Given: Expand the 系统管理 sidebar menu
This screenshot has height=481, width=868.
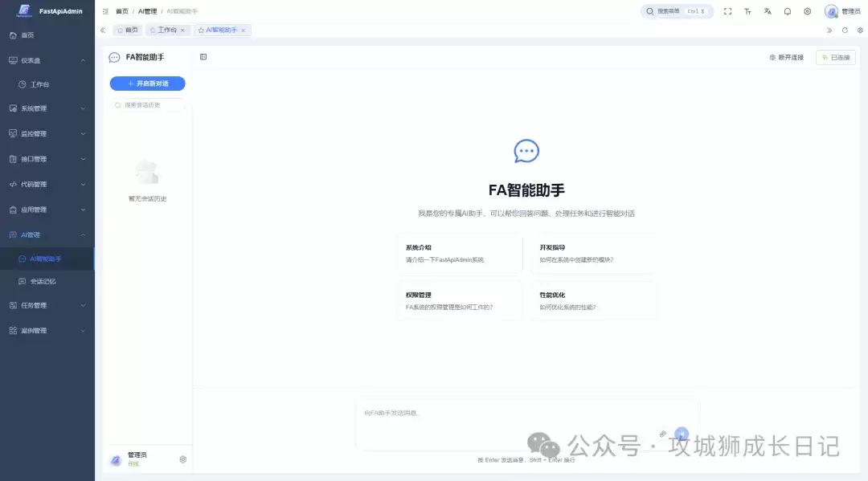Looking at the screenshot, I should (x=47, y=108).
